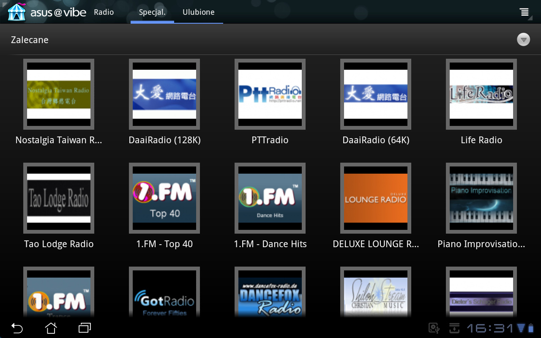Tap the recent apps button
The width and height of the screenshot is (541, 338).
click(85, 328)
